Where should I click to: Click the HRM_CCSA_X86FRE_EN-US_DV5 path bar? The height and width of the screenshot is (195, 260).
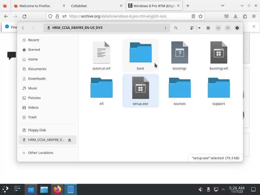(x=107, y=28)
